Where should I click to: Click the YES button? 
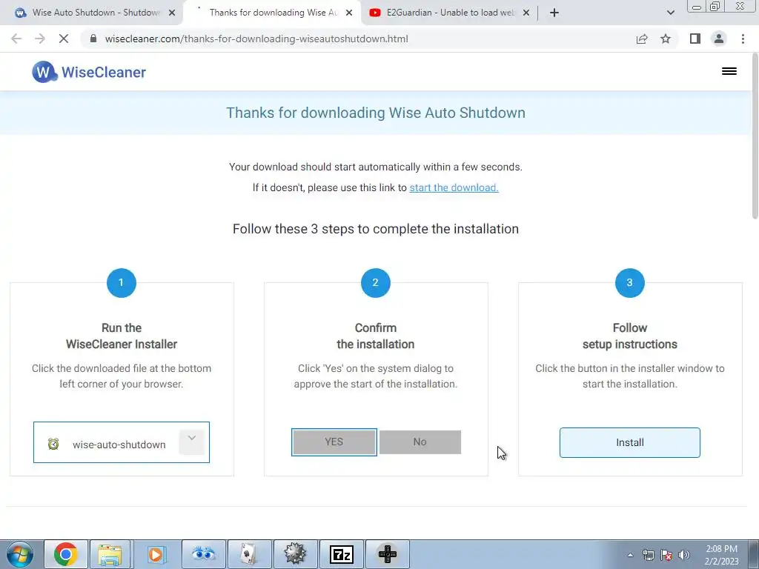click(x=334, y=442)
